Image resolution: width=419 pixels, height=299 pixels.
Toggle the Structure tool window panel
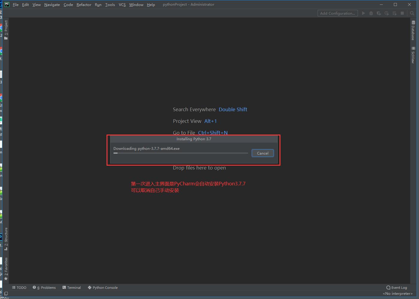tap(6, 239)
